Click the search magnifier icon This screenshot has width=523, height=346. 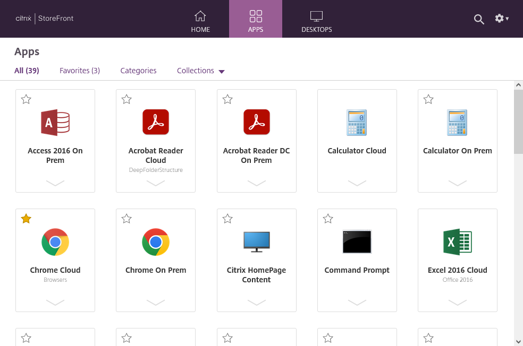click(479, 19)
